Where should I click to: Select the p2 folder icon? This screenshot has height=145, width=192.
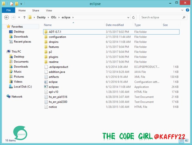(46, 52)
